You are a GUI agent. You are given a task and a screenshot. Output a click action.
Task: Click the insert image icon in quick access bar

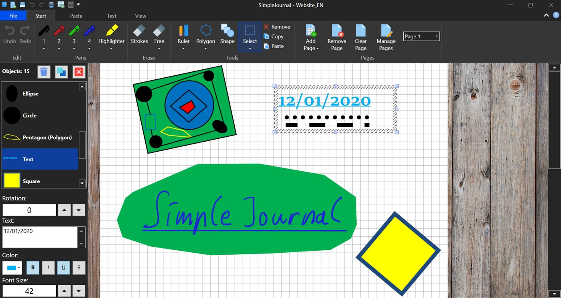coord(61,5)
